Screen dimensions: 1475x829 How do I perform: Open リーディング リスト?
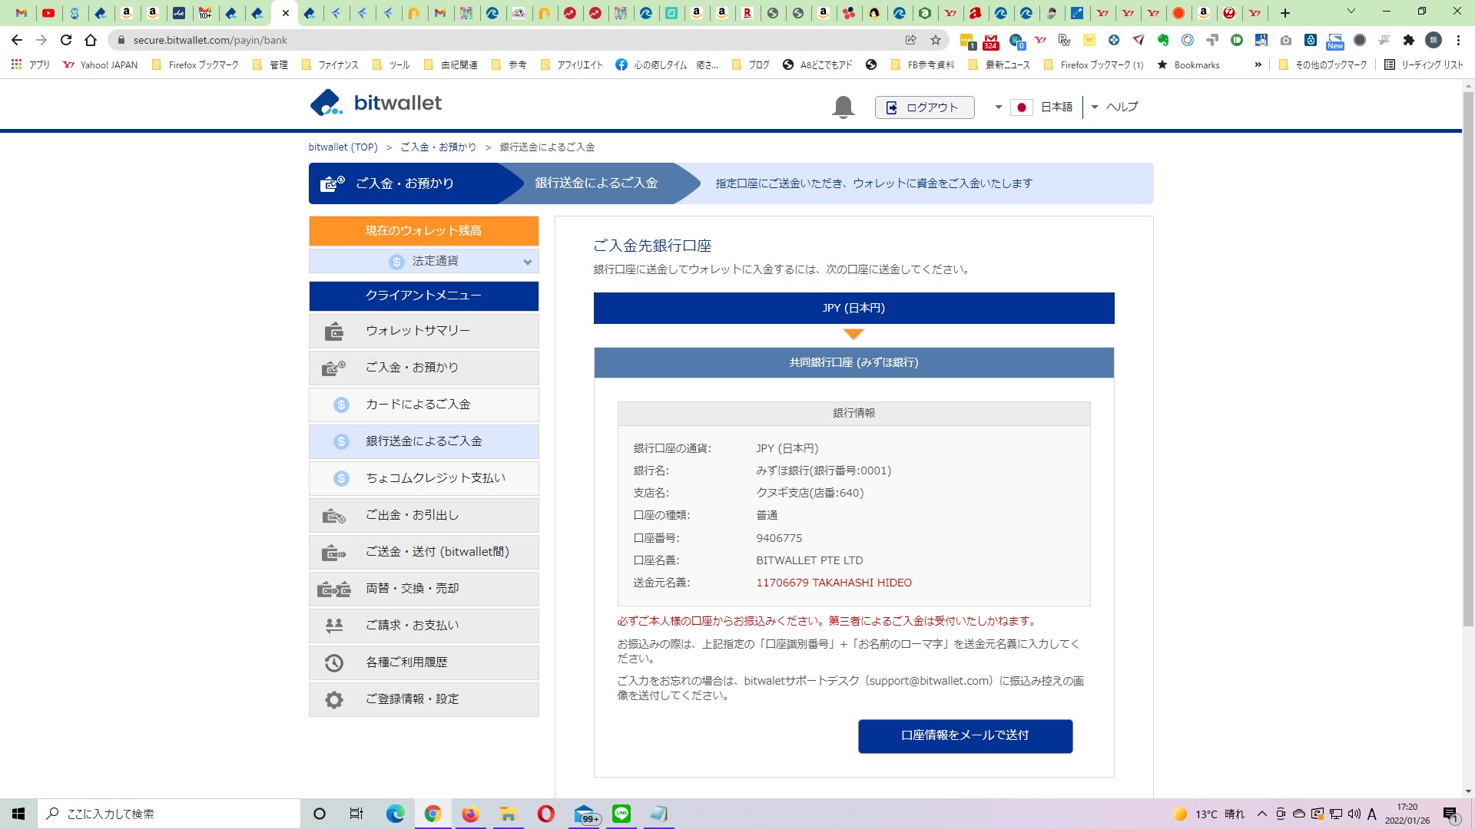click(x=1424, y=65)
